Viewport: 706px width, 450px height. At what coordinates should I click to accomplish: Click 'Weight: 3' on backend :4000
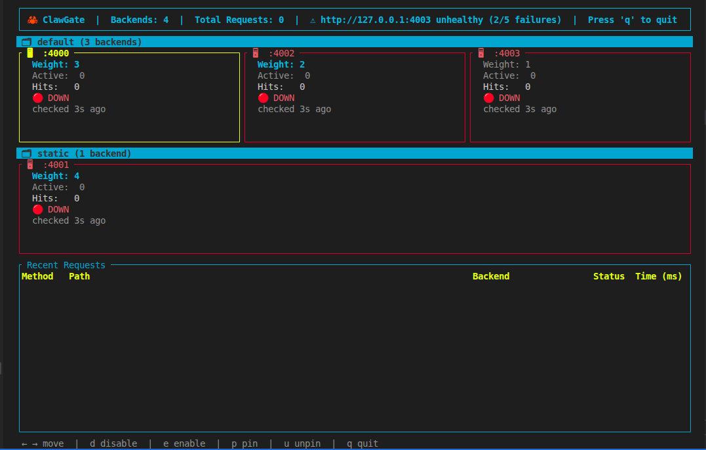56,64
